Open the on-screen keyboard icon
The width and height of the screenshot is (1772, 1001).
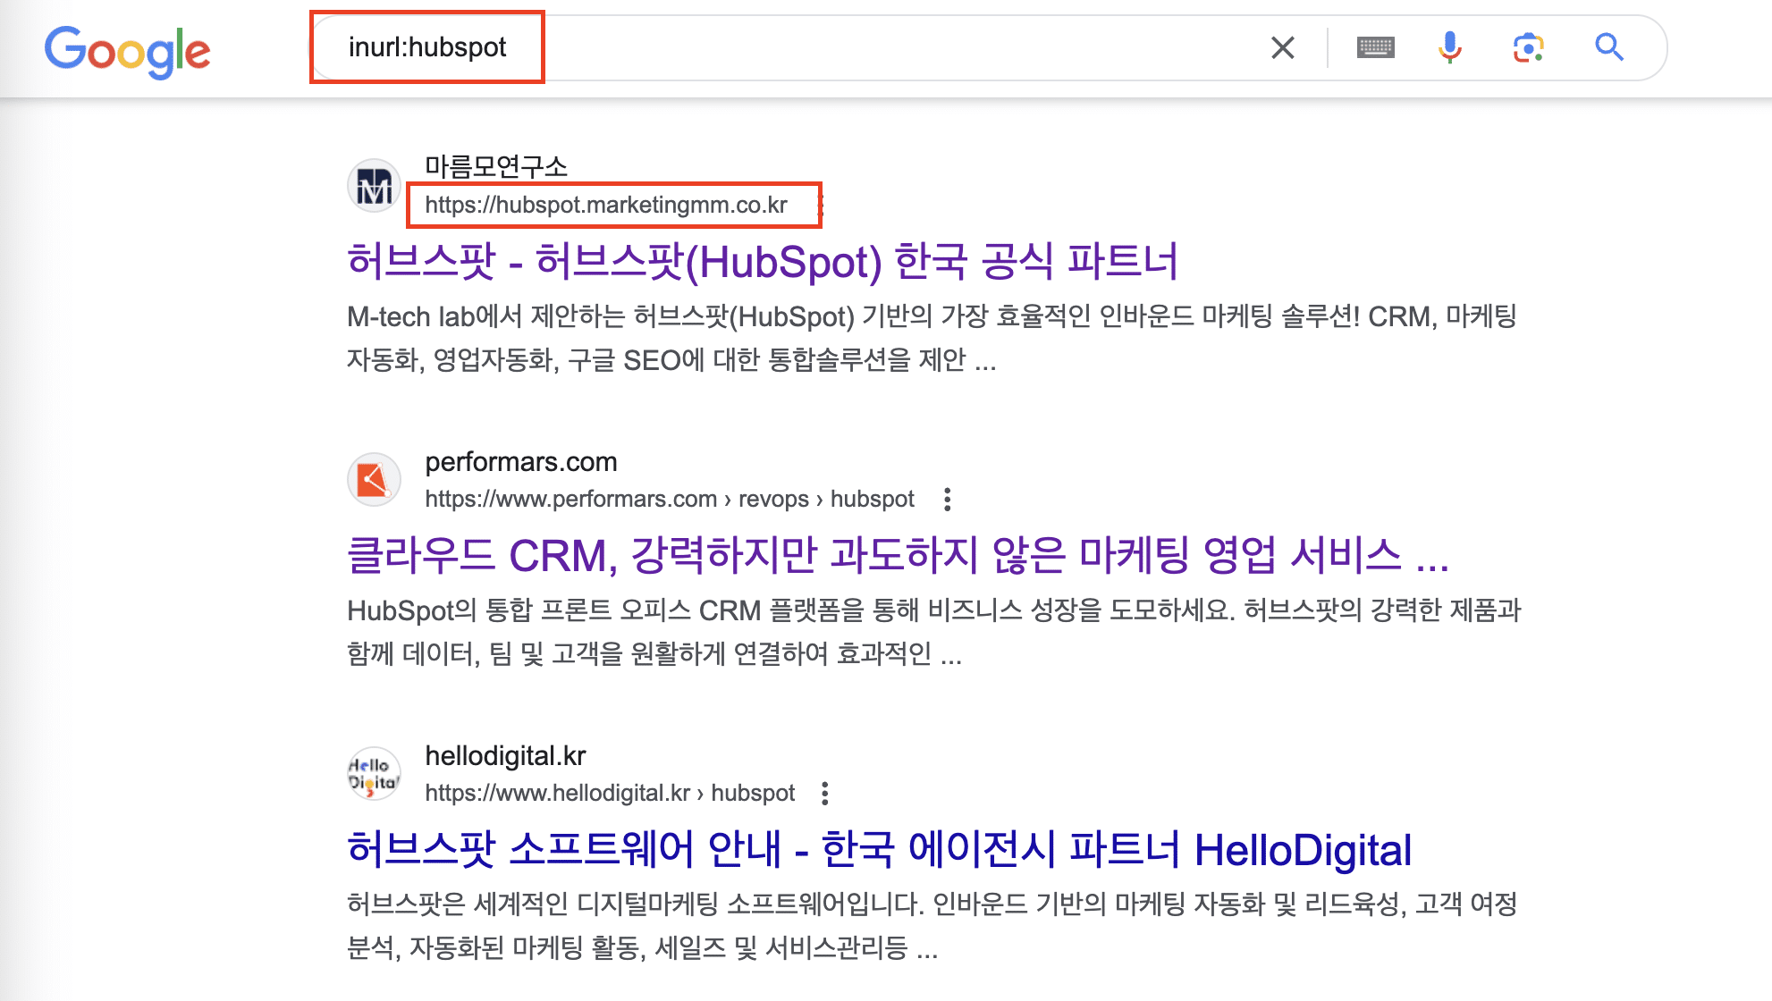pyautogui.click(x=1375, y=47)
